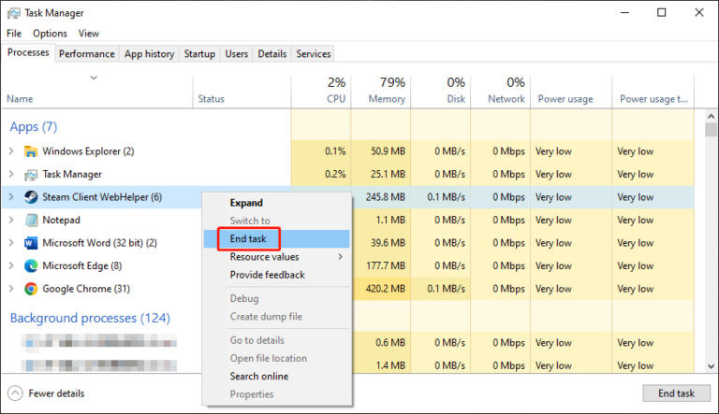This screenshot has height=414, width=719.
Task: Click the Steam Client WebHelper icon
Action: (x=31, y=197)
